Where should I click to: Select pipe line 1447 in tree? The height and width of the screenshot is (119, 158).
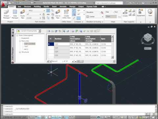click(26, 47)
